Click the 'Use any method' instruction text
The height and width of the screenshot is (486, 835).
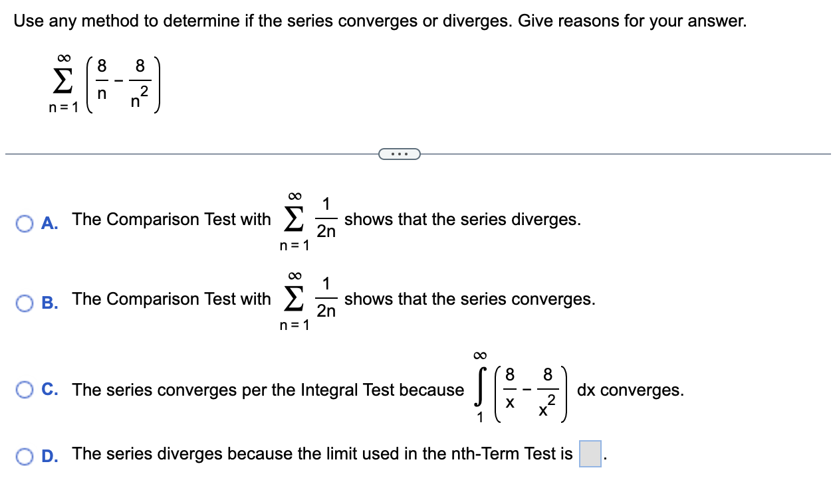pyautogui.click(x=380, y=21)
